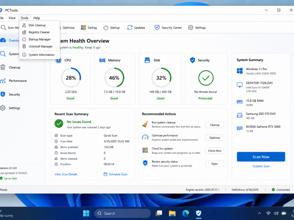The image size is (294, 220).
Task: Open the View menu
Action: coord(12,18)
